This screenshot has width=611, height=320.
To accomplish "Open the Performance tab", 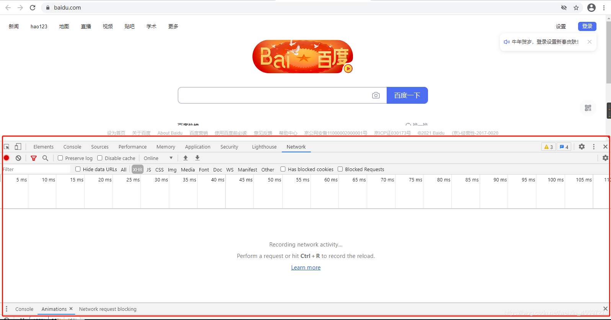I will point(132,147).
